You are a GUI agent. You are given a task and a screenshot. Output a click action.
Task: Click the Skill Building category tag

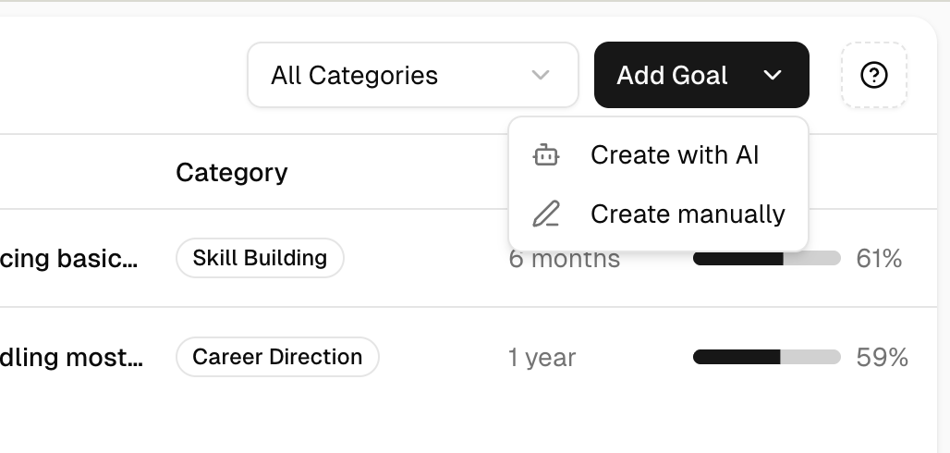(260, 258)
